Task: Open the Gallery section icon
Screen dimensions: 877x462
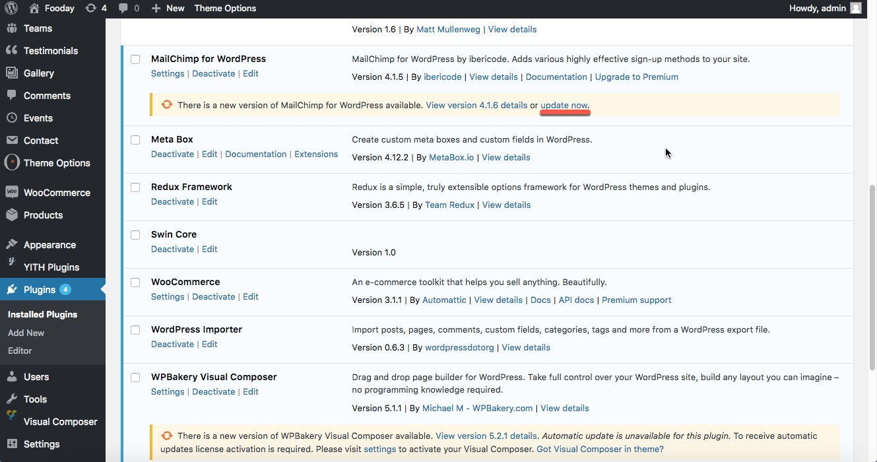Action: [x=12, y=73]
